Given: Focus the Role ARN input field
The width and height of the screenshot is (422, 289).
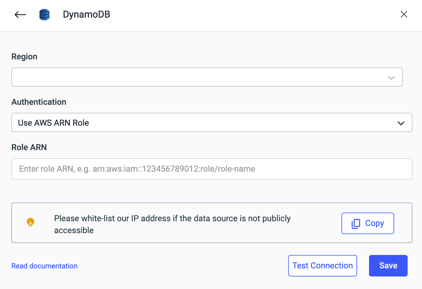Looking at the screenshot, I should tap(212, 169).
